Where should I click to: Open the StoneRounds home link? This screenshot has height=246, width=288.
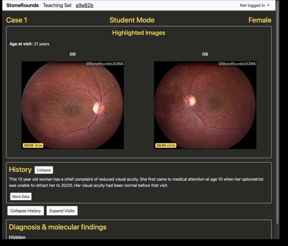point(22,5)
